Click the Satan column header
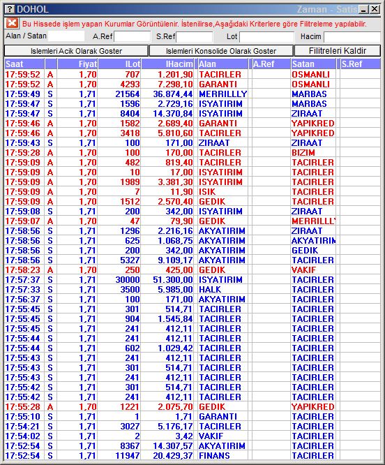The image size is (385, 465). [x=313, y=64]
